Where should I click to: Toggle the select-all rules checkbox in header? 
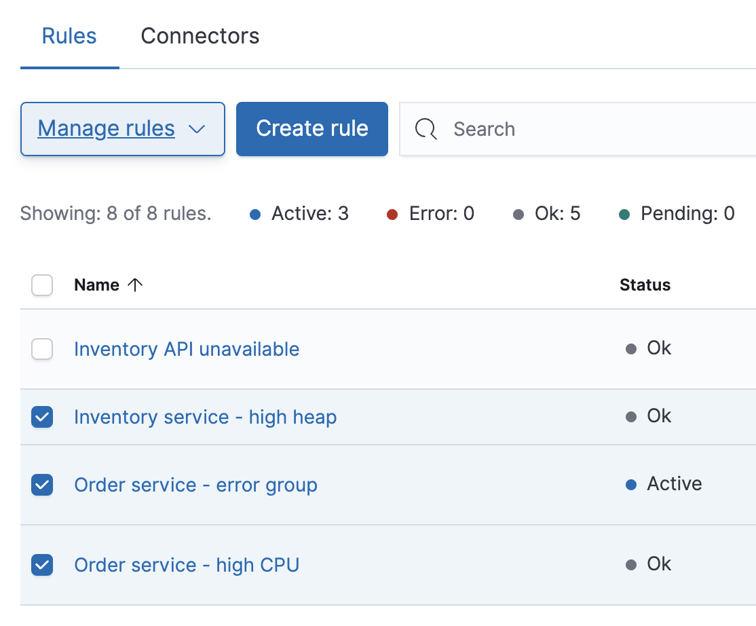[42, 285]
